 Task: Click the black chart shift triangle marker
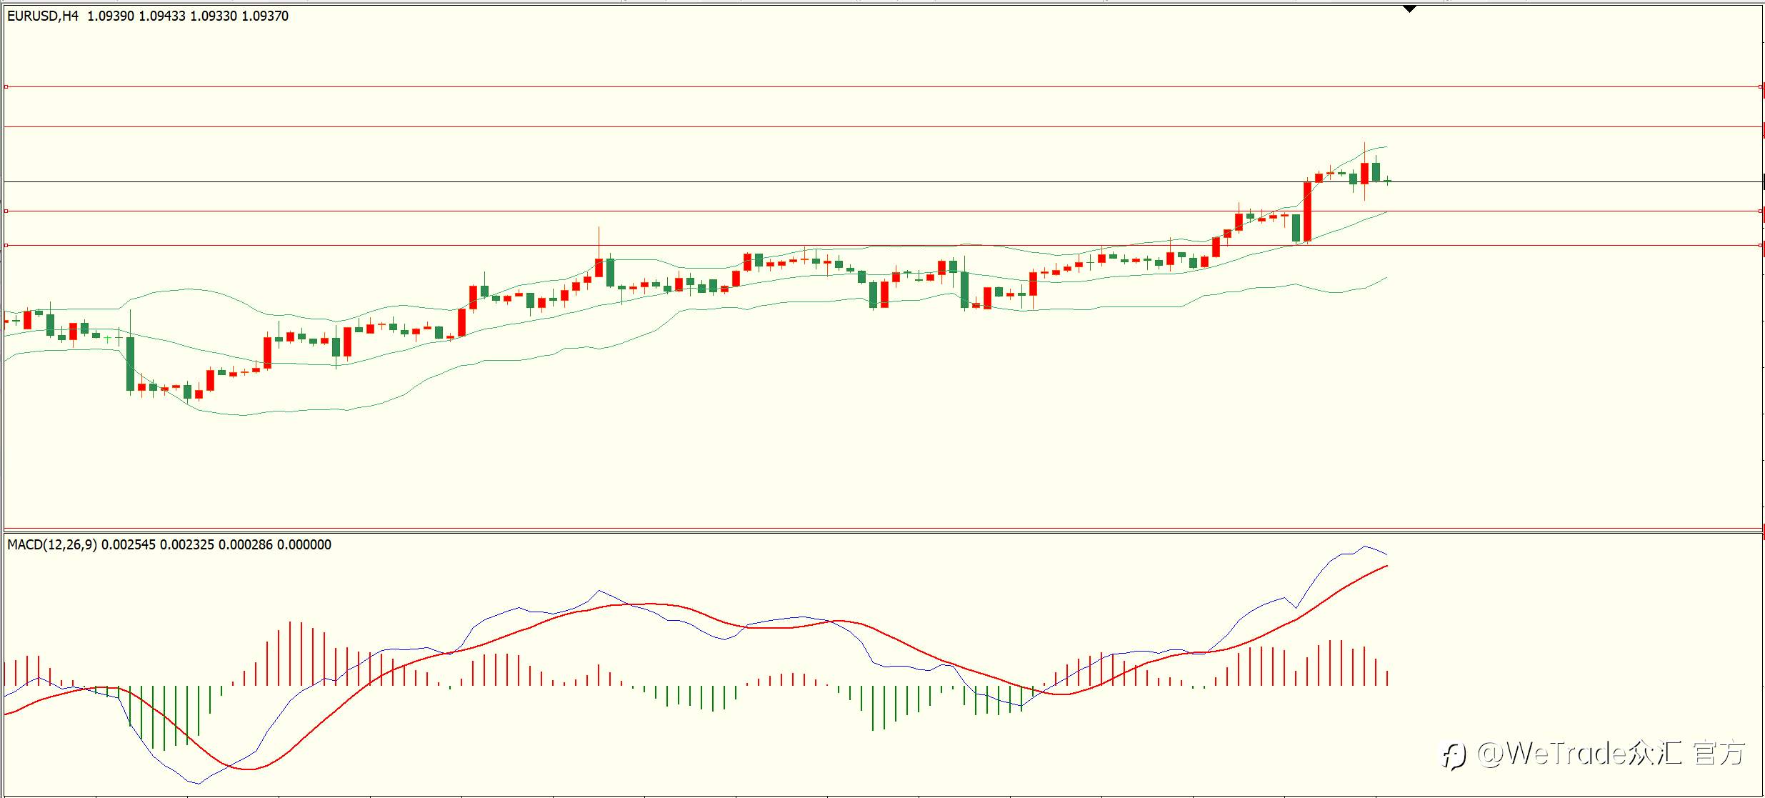click(x=1409, y=9)
